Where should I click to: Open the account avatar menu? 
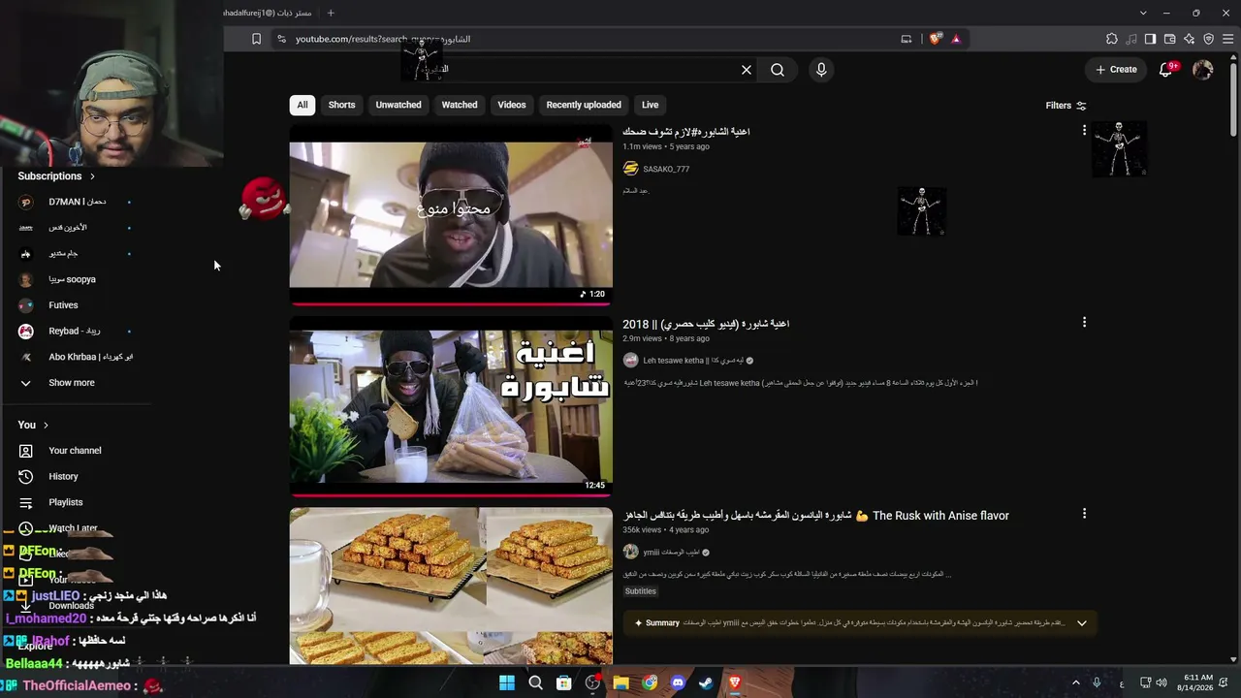coord(1203,70)
